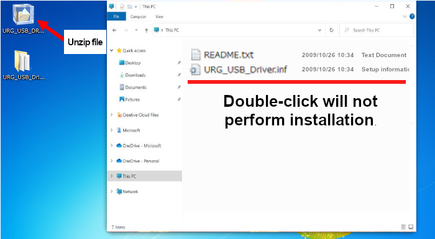This screenshot has height=239, width=435.
Task: Click the This PC icon in title bar
Action: tap(111, 7)
